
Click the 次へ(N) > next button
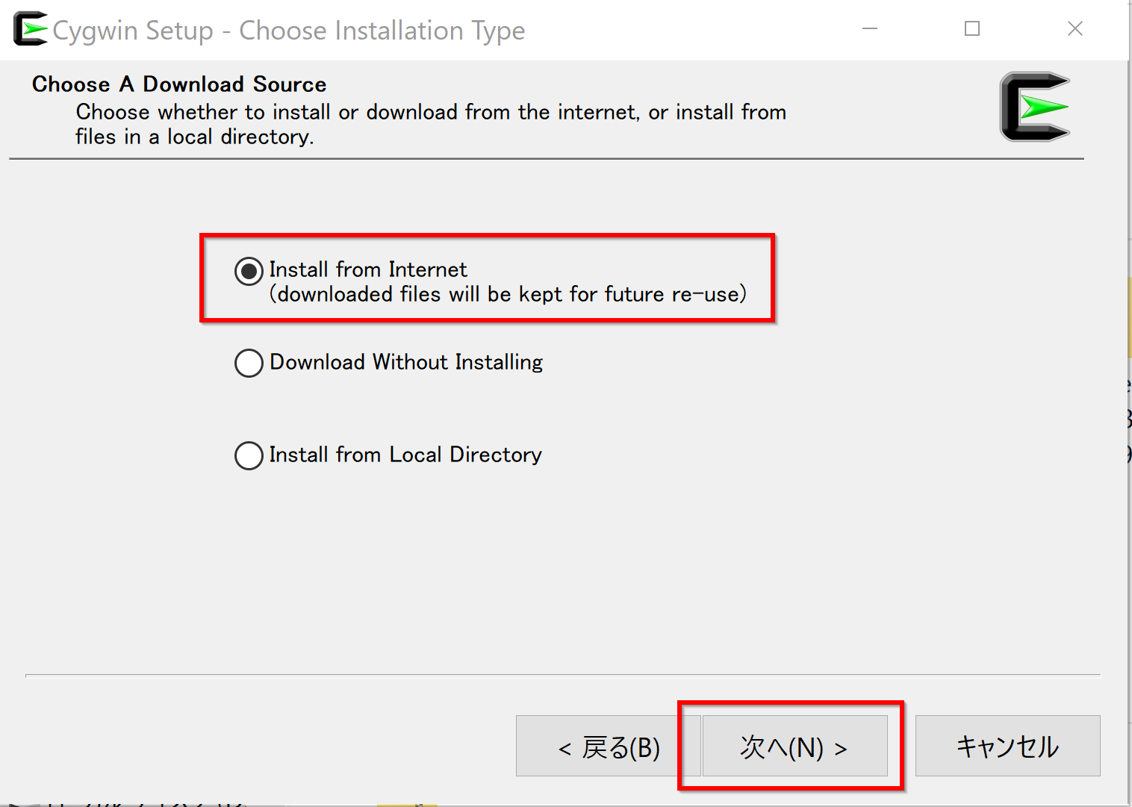pyautogui.click(x=794, y=747)
